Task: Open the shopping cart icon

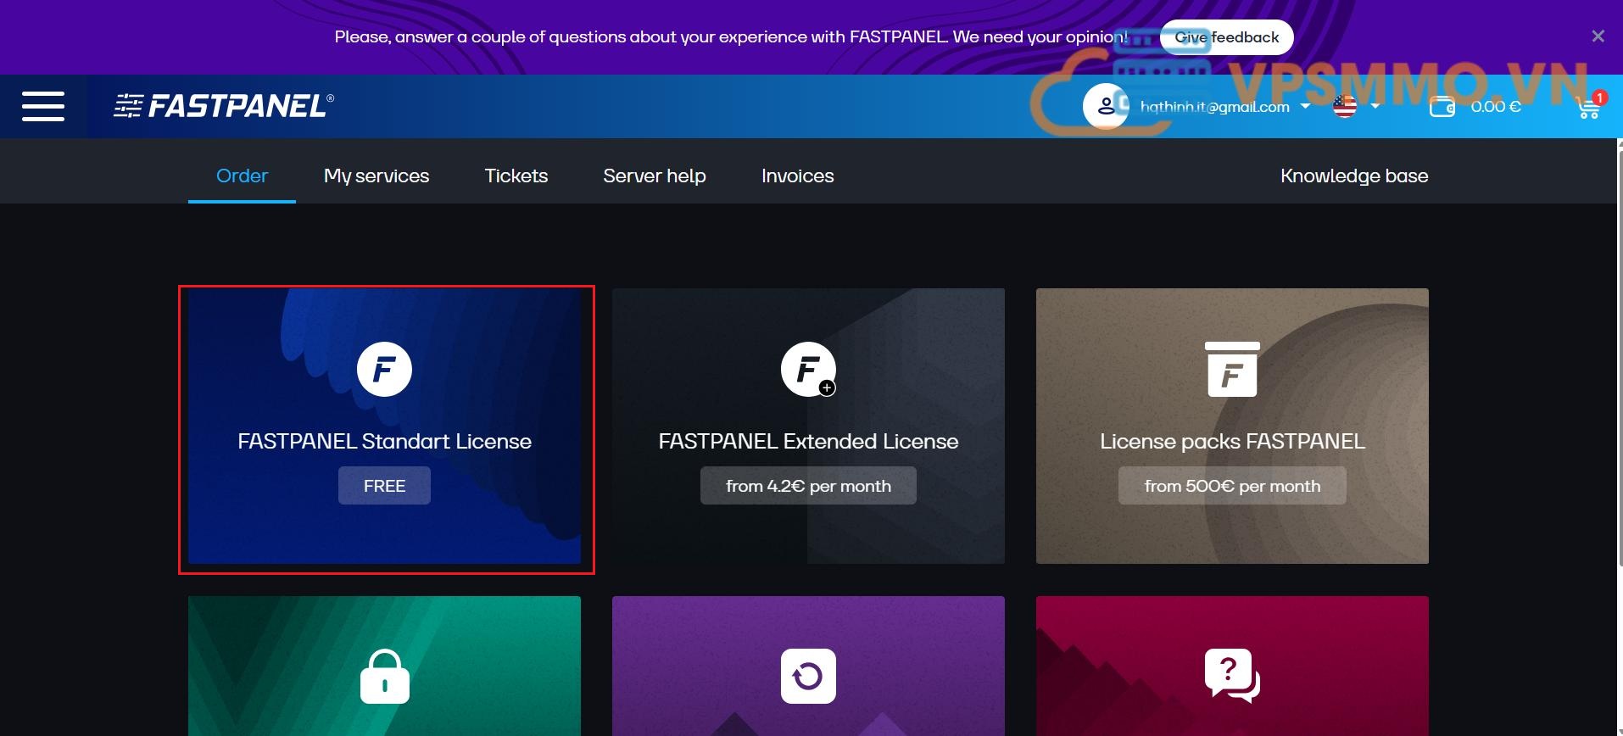Action: pyautogui.click(x=1587, y=107)
